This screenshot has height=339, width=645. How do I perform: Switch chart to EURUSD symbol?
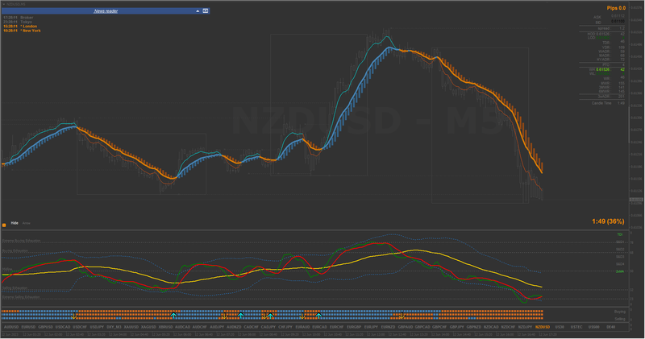coord(28,327)
